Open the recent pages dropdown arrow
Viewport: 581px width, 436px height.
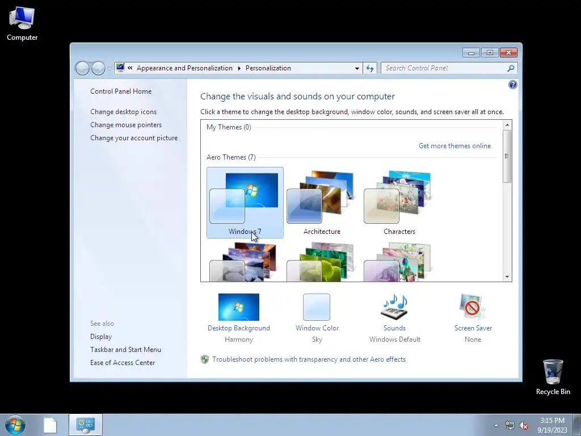(110, 69)
